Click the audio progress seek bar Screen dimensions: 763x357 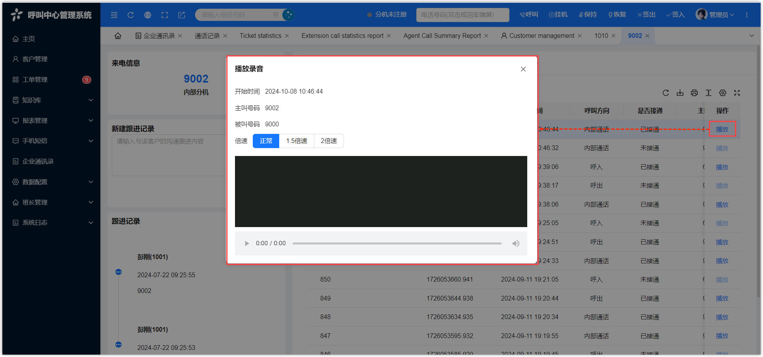pos(397,244)
